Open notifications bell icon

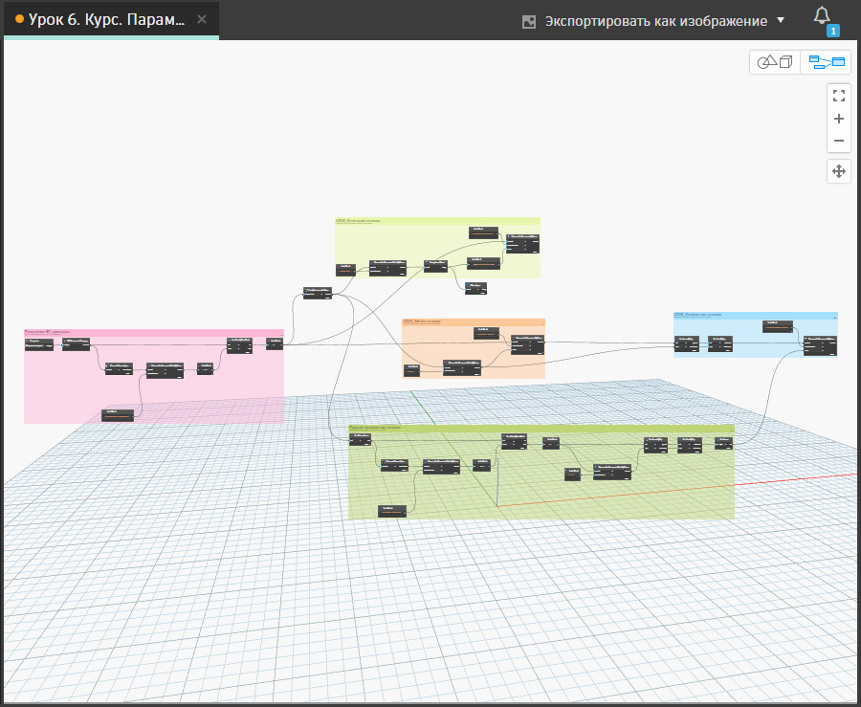click(x=821, y=16)
